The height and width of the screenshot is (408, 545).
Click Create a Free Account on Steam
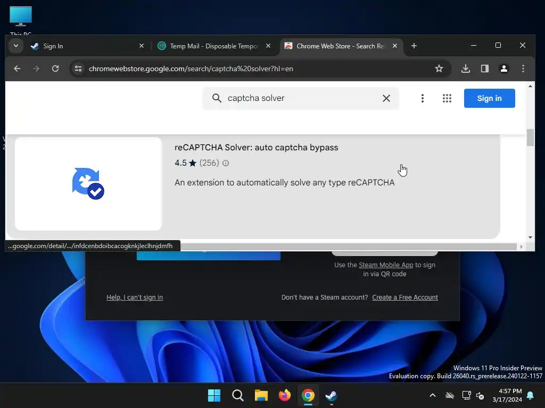[x=405, y=297]
